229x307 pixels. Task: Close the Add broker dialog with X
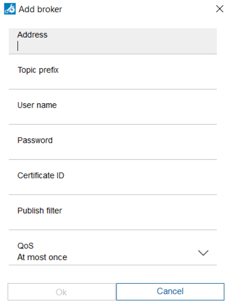pos(220,9)
